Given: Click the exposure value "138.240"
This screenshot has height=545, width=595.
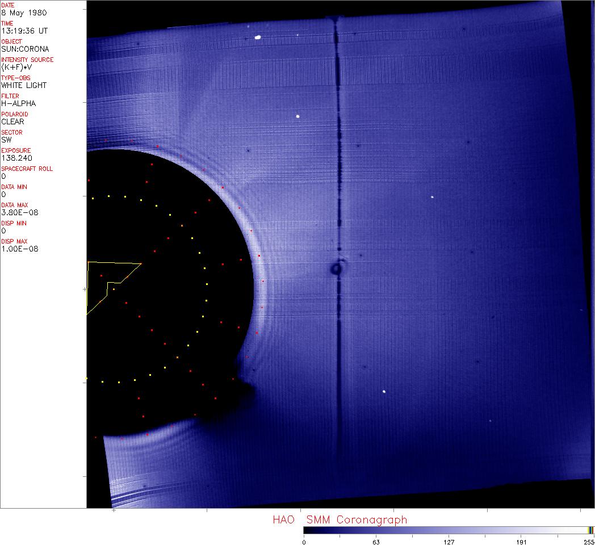Looking at the screenshot, I should (x=16, y=158).
